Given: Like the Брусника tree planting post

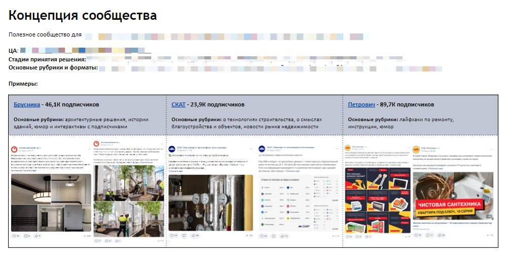Looking at the screenshot, I should tap(98, 241).
